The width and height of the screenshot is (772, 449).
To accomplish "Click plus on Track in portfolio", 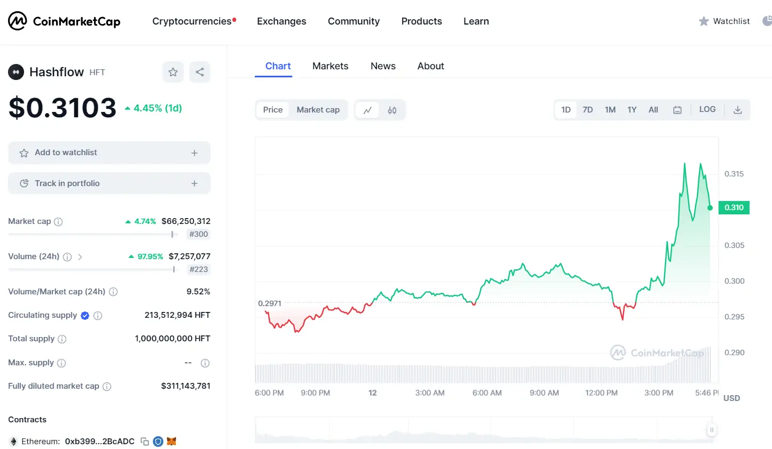I will click(194, 183).
